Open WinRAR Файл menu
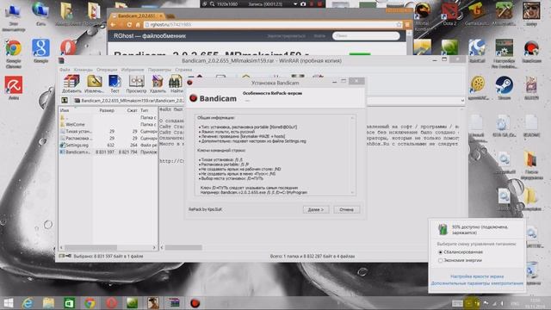Image resolution: width=551 pixels, height=310 pixels. (65, 70)
